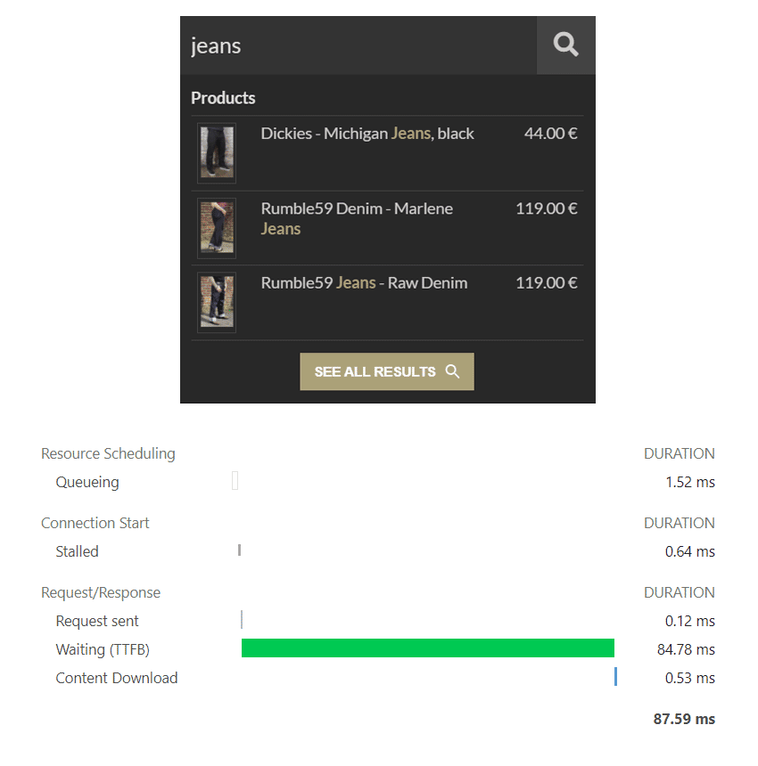Click the 'Request sent' label

(x=97, y=621)
